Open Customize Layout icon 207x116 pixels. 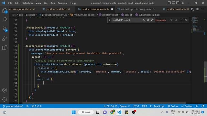182,3
